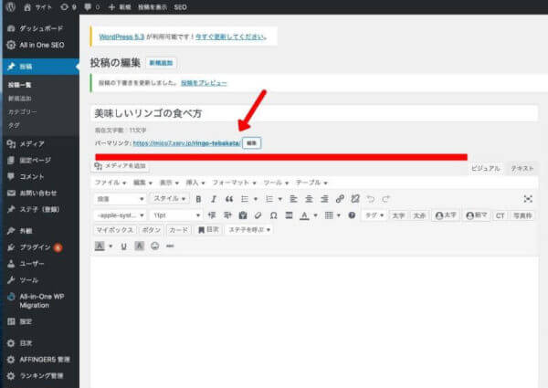Open the 11pt font size dropdown
The width and height of the screenshot is (548, 388).
176,215
